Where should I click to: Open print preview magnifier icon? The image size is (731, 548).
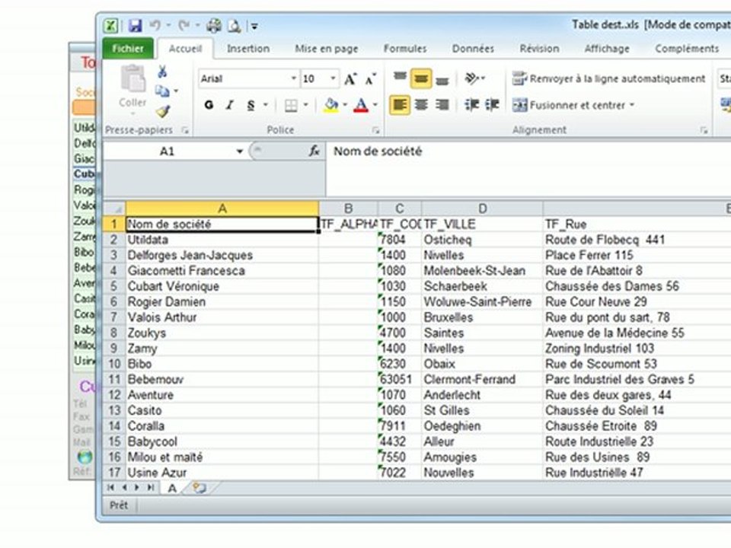coord(234,26)
